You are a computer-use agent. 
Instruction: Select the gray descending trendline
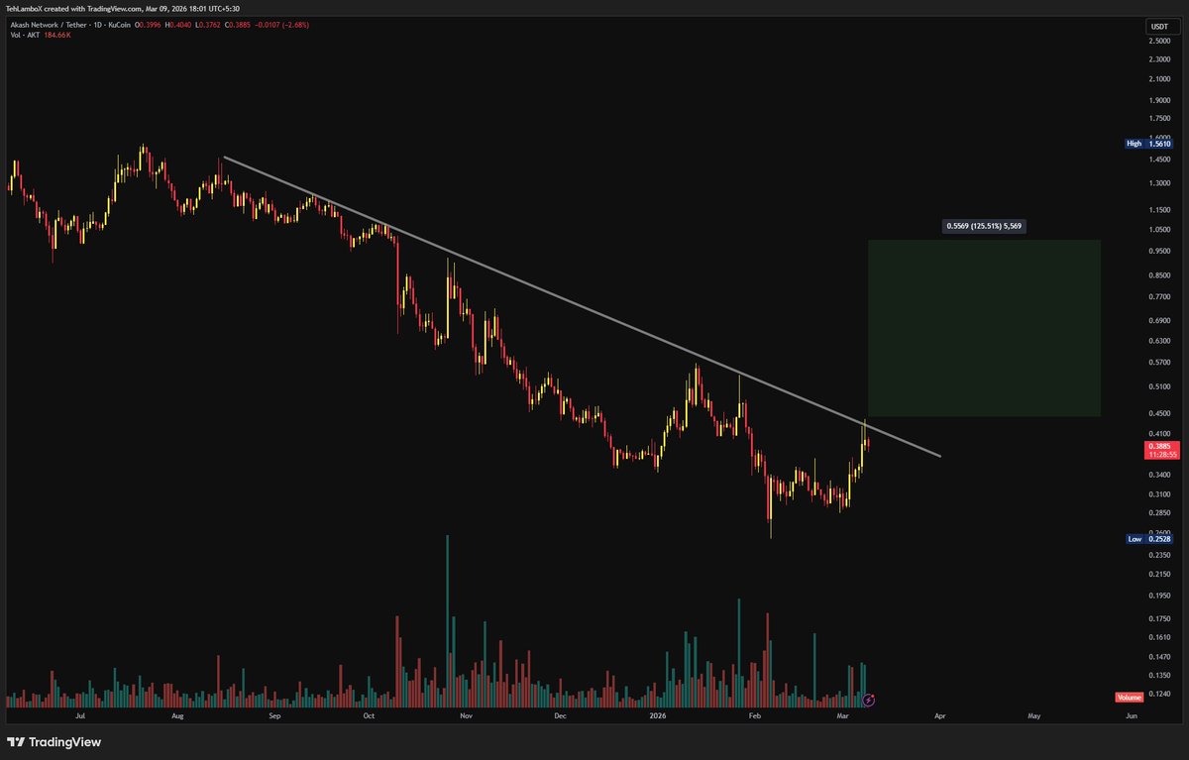click(x=582, y=307)
